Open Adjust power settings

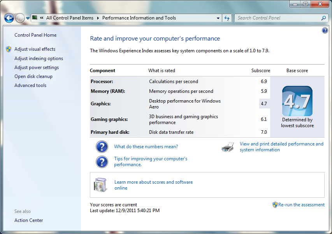(x=37, y=67)
